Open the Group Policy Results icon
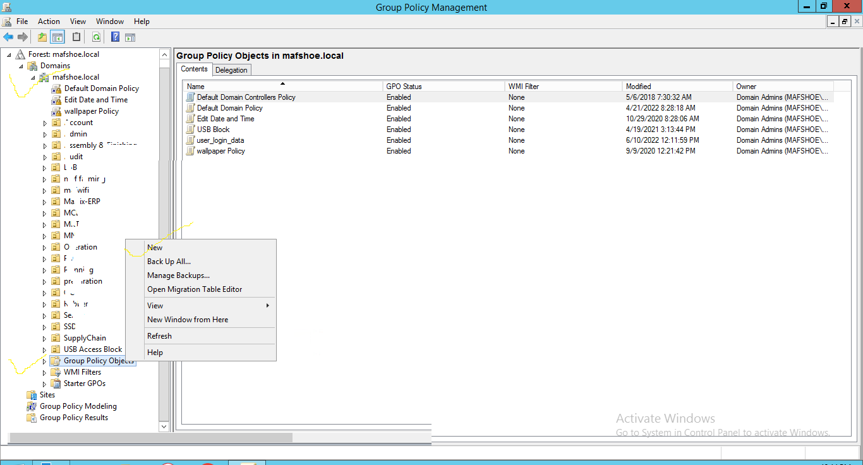863x465 pixels. point(32,418)
